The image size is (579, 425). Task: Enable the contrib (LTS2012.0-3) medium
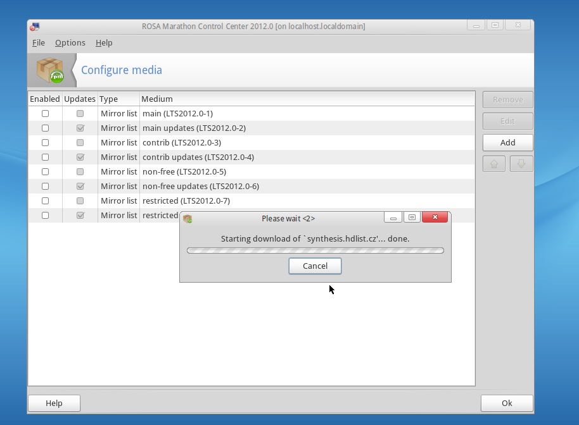[x=45, y=143]
